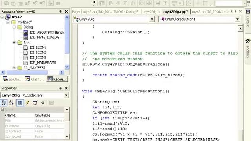Screen dimensions: 251x141
Task: Select the my42Dlg.cpp* tab
Action: pos(175,12)
